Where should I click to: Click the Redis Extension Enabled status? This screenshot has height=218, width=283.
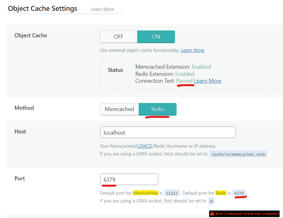tap(185, 74)
